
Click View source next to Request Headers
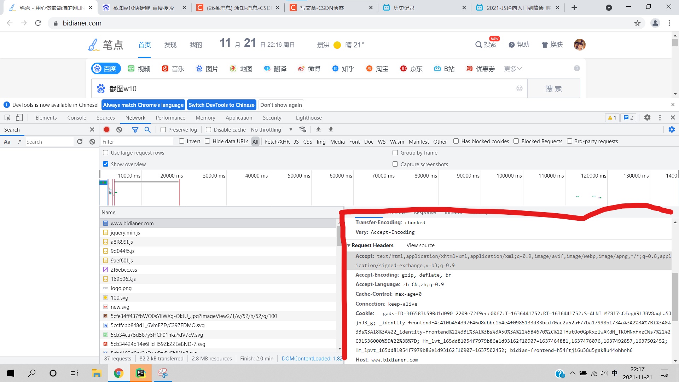tap(420, 245)
